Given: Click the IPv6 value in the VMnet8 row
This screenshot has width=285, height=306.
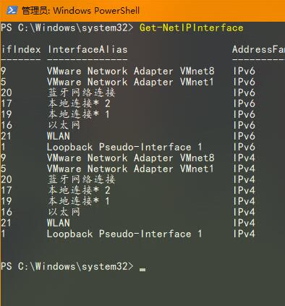Looking at the screenshot, I should [244, 71].
